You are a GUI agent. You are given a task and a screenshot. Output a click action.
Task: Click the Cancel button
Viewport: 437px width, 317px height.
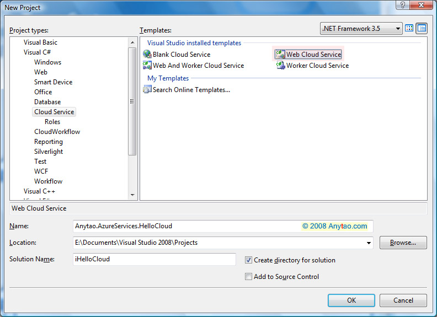(x=403, y=300)
